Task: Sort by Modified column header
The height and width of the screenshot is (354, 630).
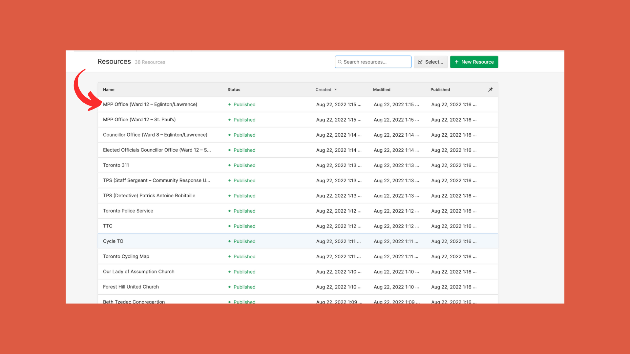Action: tap(381, 89)
